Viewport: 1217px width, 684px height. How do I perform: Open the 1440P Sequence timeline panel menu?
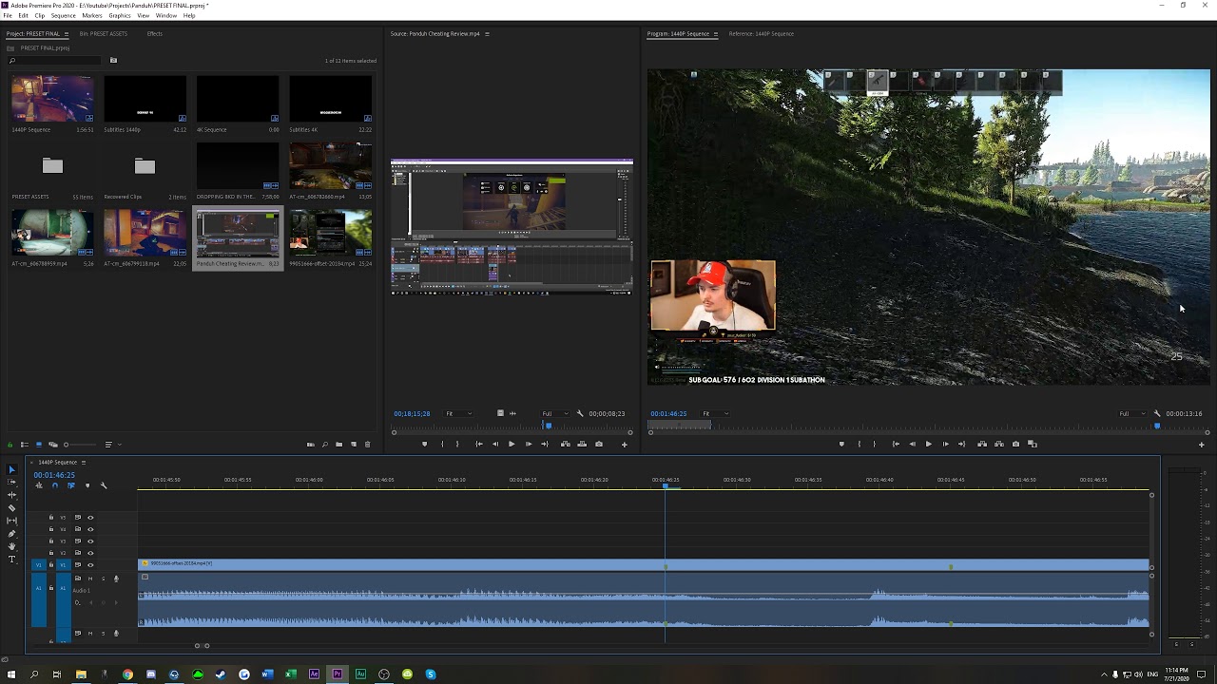(83, 463)
